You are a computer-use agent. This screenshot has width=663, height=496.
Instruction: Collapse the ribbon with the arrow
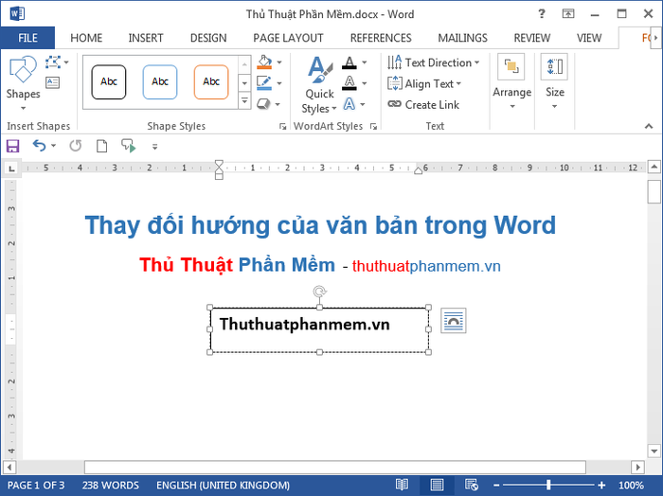point(649,126)
